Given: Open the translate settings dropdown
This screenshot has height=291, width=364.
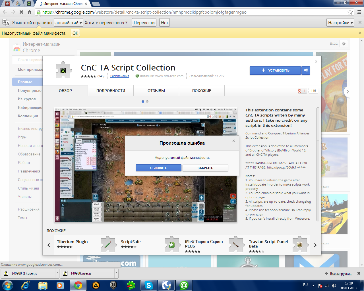Looking at the screenshot, I should (x=340, y=23).
